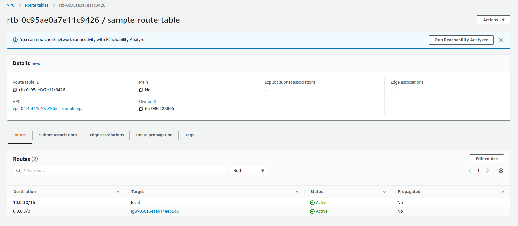Copy the Main value icon
The image size is (518, 226).
click(141, 90)
